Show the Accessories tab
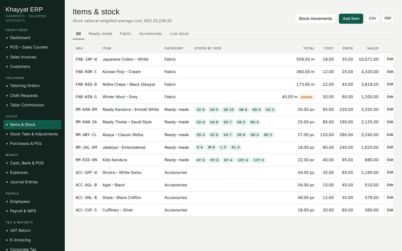402x251 pixels. click(x=150, y=33)
